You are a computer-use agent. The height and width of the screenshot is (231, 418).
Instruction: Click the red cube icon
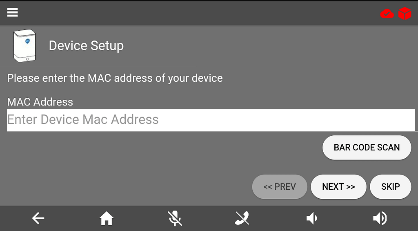[405, 13]
